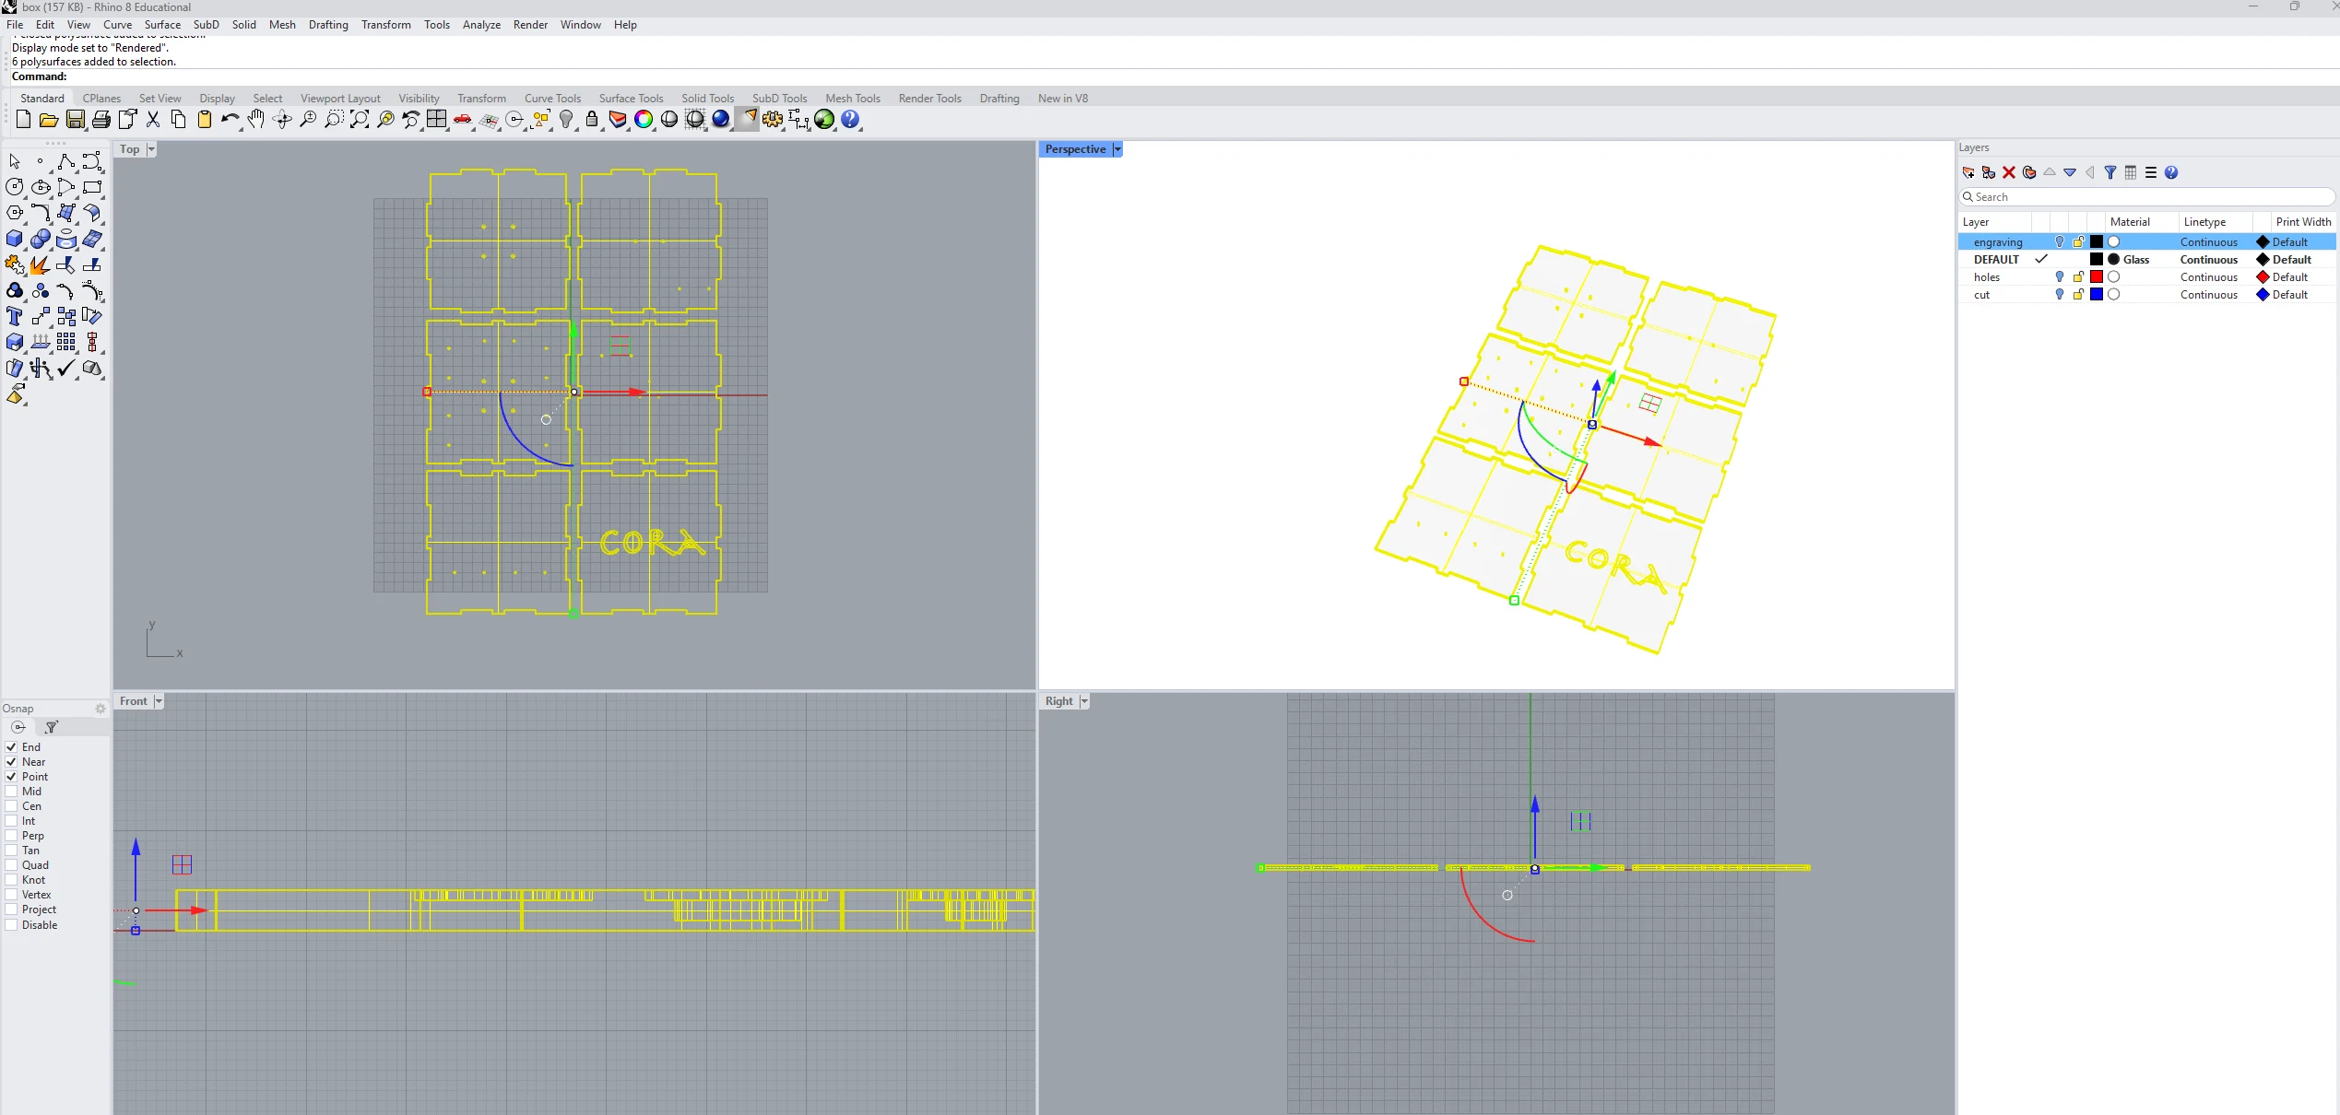
Task: Click the Zoom Selected icon
Action: click(385, 119)
